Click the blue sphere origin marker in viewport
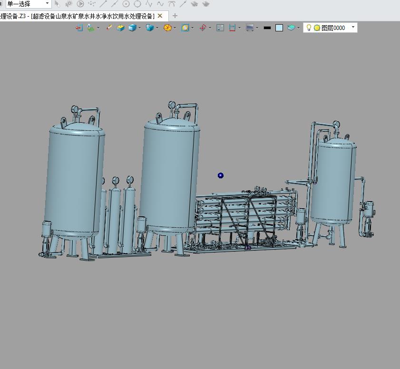This screenshot has height=369, width=400. (221, 175)
